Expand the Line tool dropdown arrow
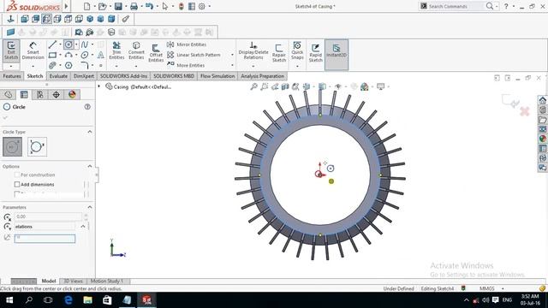548x308 pixels. coord(60,44)
